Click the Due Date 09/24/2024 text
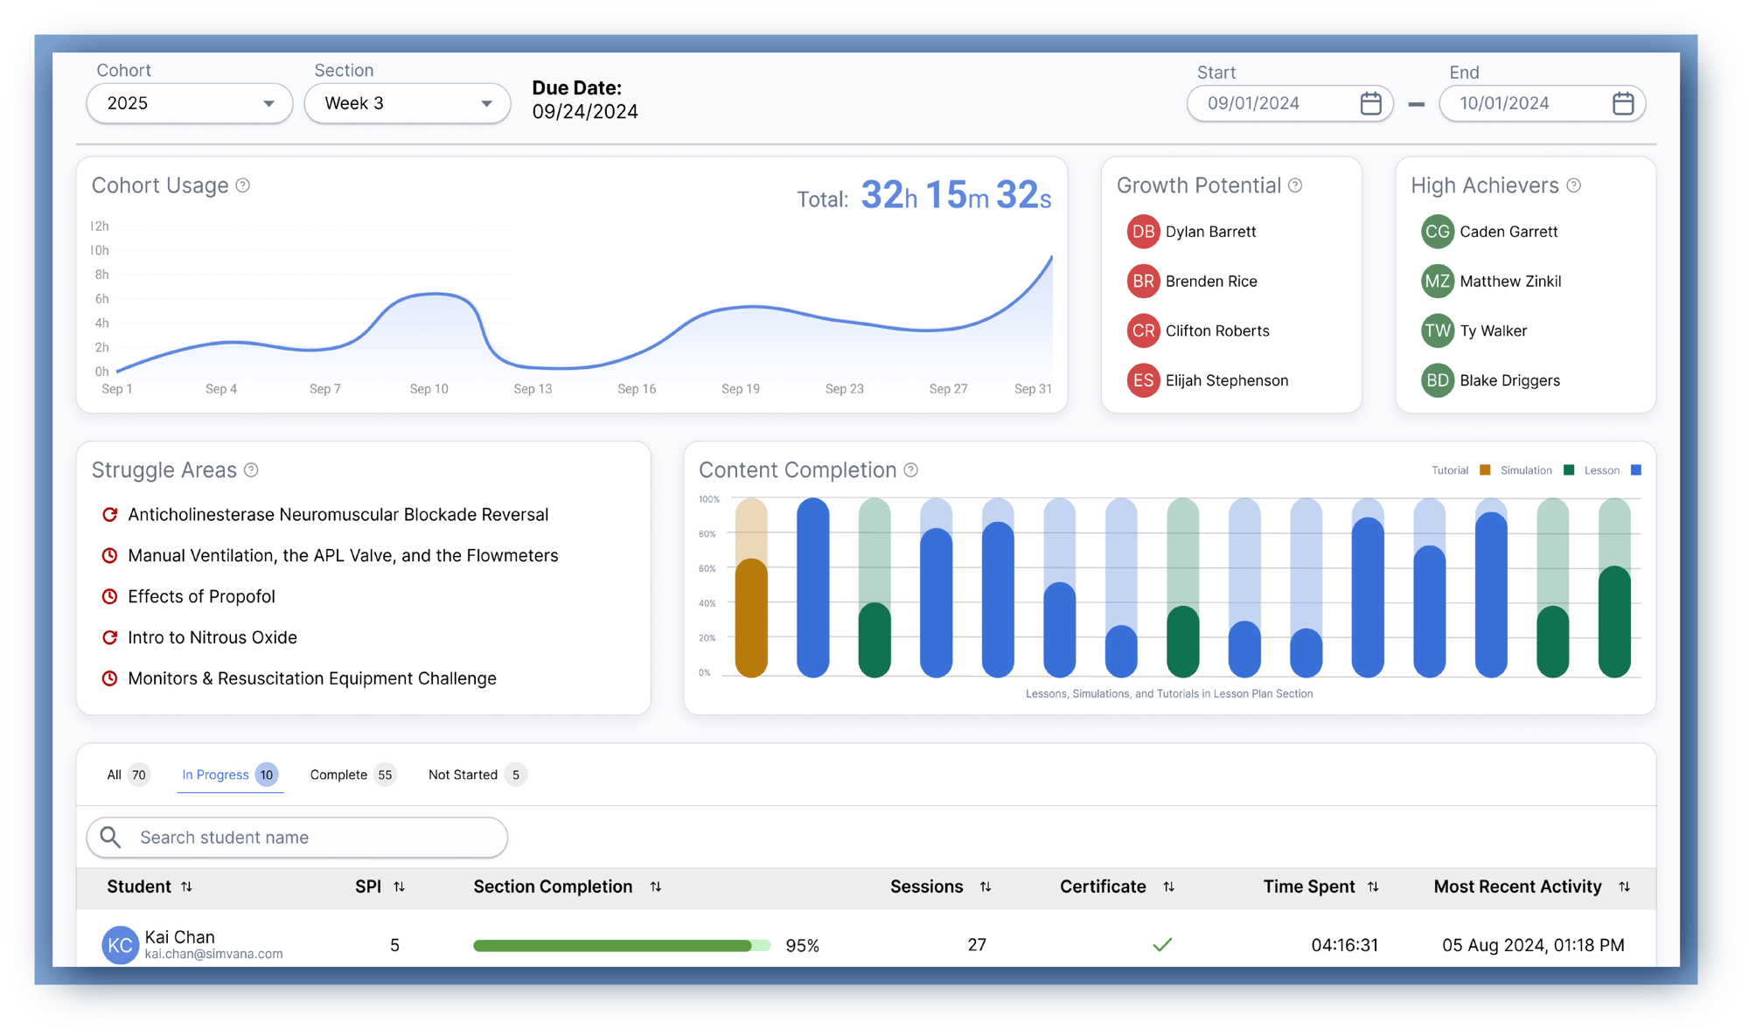 (x=585, y=112)
